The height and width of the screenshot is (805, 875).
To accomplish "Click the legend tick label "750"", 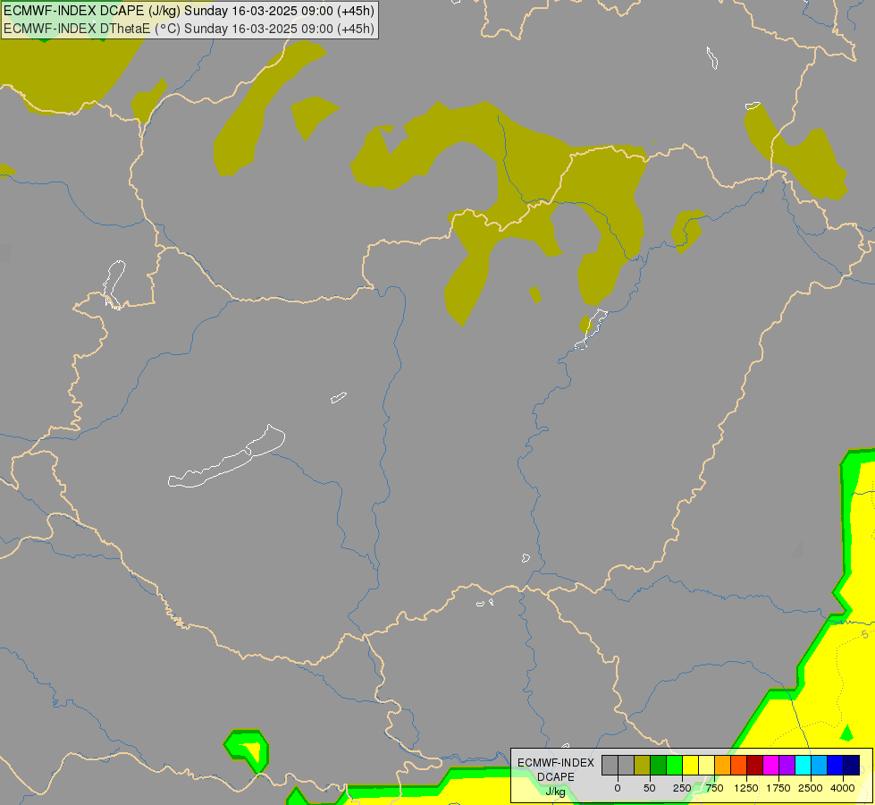I will tap(714, 788).
